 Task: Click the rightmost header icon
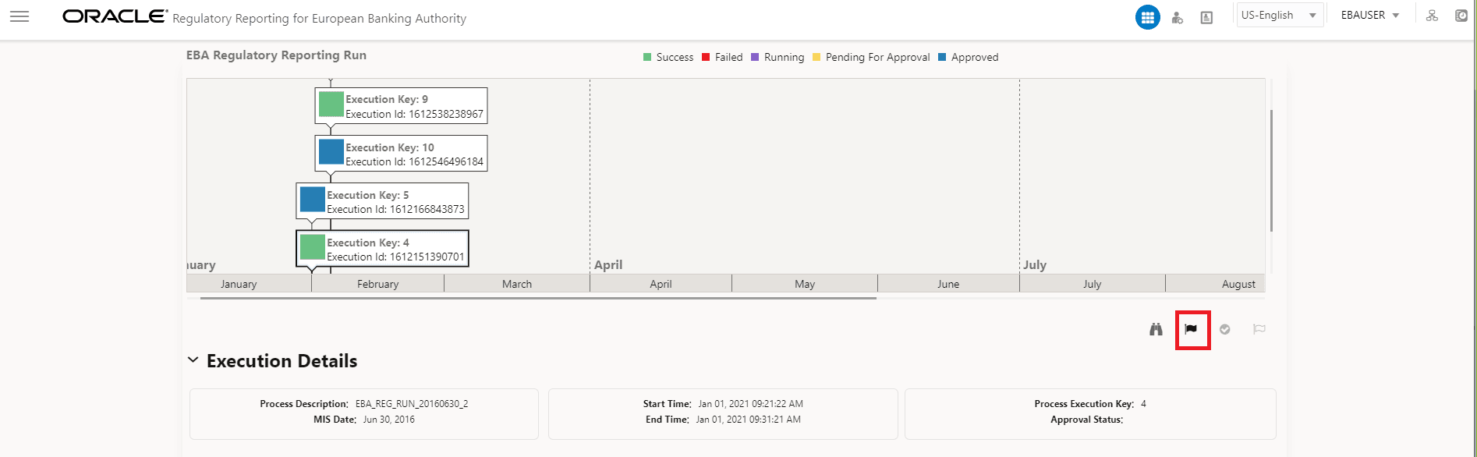[1461, 16]
